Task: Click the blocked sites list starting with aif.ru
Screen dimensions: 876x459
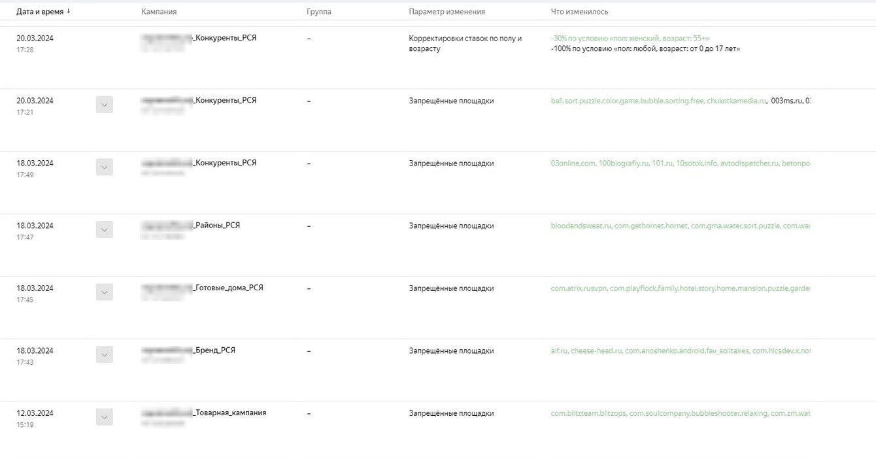Action: pyautogui.click(x=680, y=351)
